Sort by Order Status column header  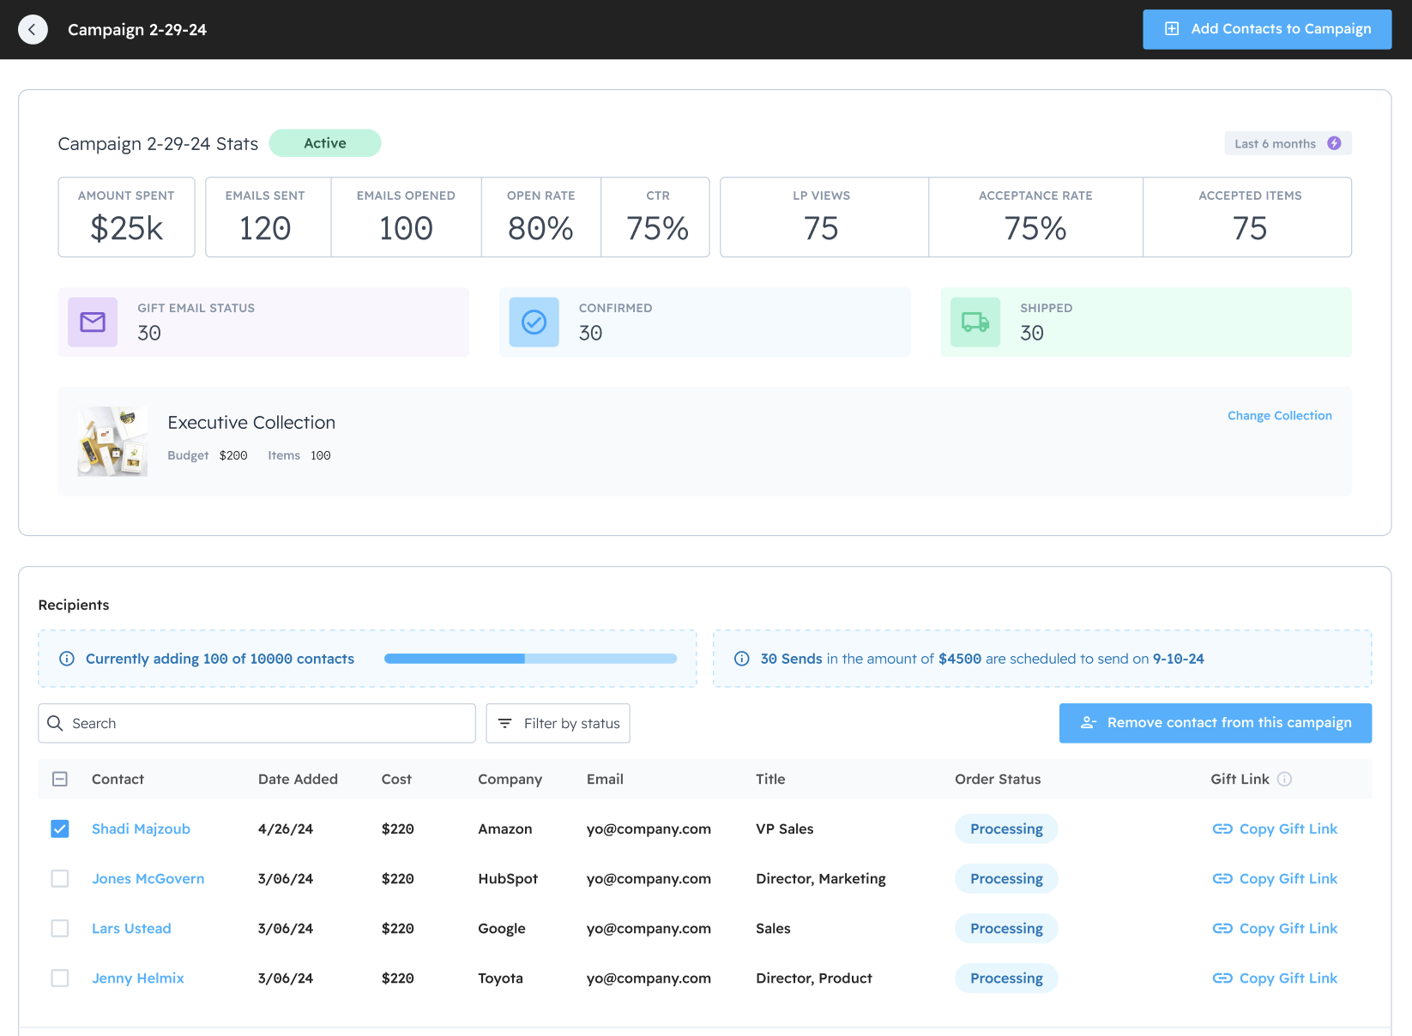[998, 779]
